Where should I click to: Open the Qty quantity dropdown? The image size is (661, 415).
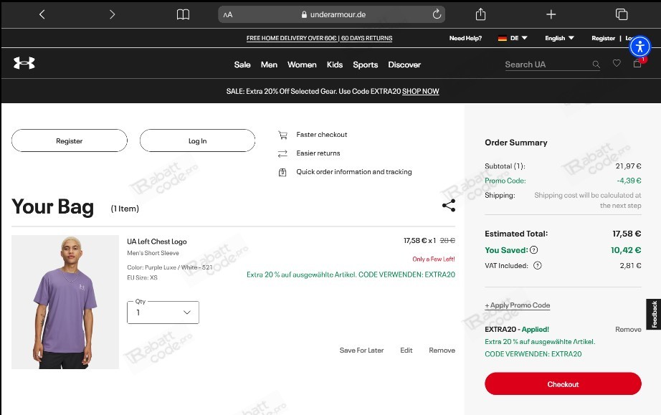[163, 313]
